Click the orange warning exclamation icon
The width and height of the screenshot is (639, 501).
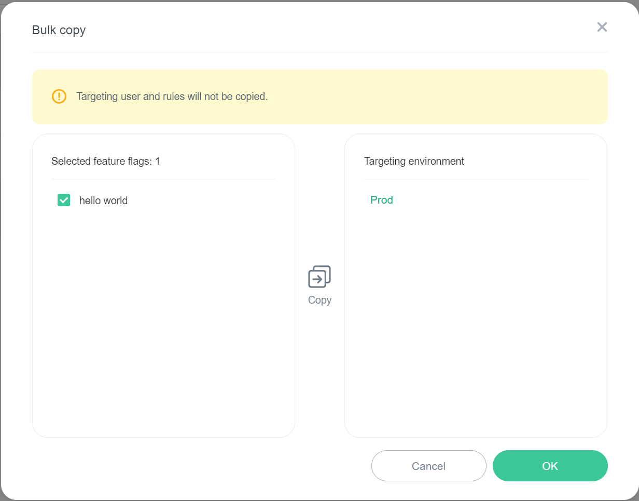click(x=59, y=96)
